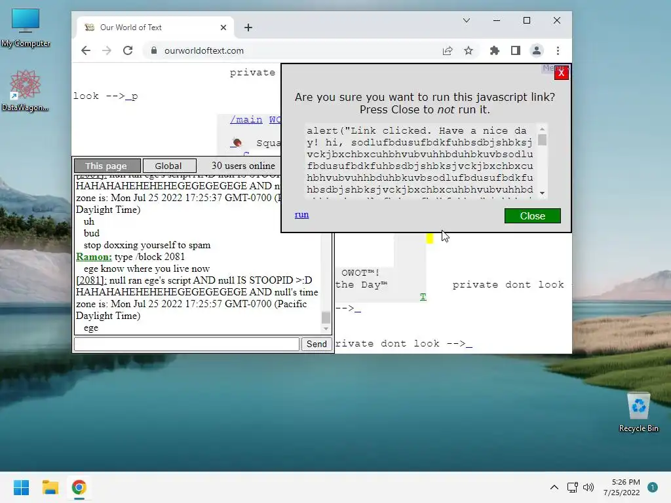Click chat scrollbar down arrow
This screenshot has width=671, height=503.
click(326, 329)
